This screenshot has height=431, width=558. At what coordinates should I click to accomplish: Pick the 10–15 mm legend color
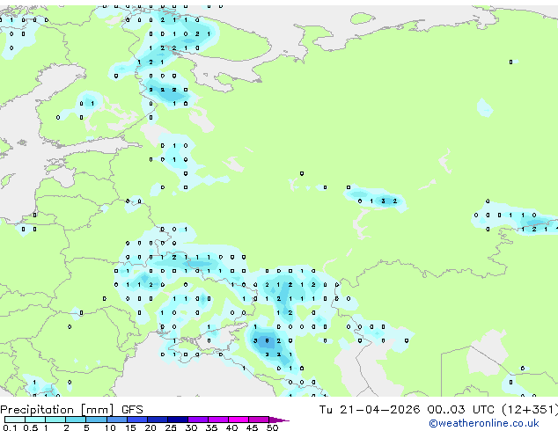116,420
